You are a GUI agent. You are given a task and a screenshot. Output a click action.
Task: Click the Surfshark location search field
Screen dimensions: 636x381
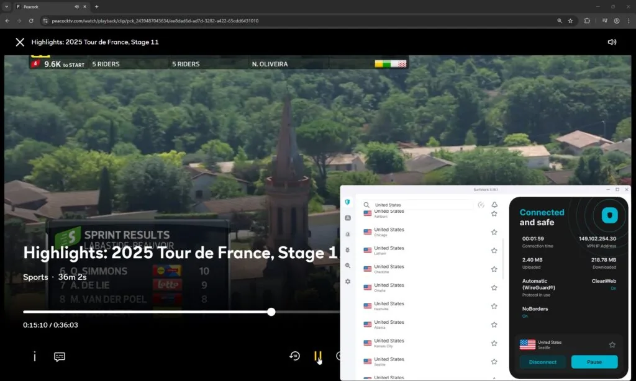click(x=418, y=205)
